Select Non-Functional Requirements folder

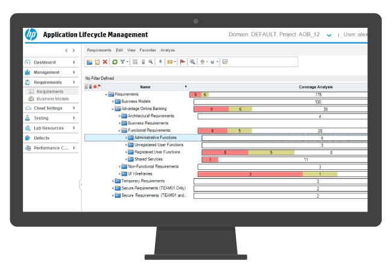(153, 167)
